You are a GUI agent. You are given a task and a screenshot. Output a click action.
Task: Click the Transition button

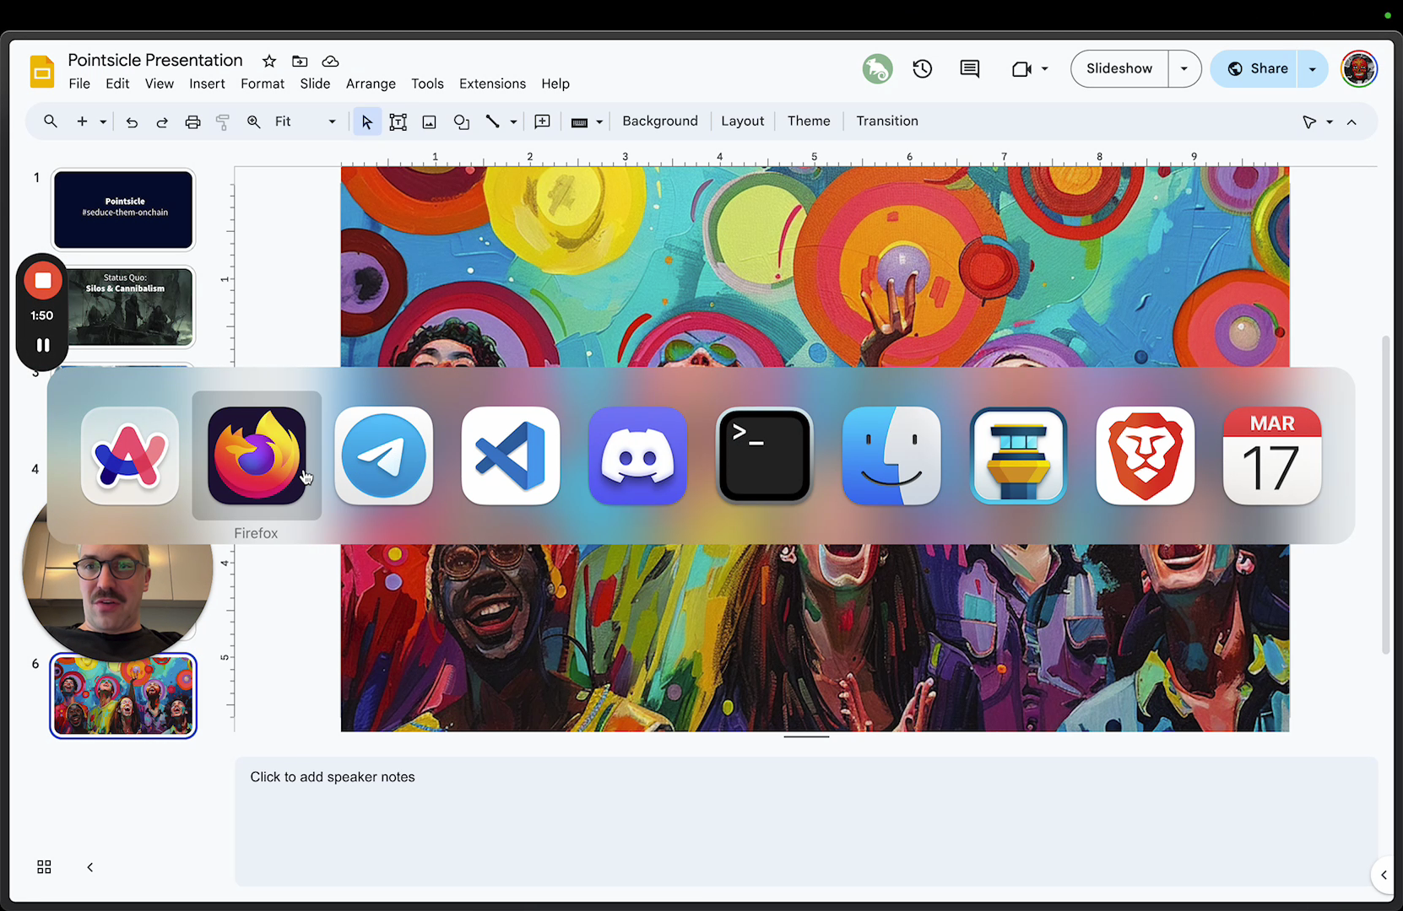(887, 121)
